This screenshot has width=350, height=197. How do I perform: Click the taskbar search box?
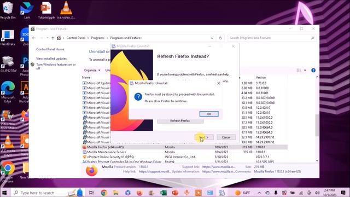click(x=48, y=193)
